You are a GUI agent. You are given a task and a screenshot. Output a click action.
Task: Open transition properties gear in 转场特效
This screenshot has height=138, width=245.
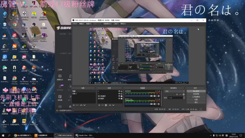click(183, 94)
